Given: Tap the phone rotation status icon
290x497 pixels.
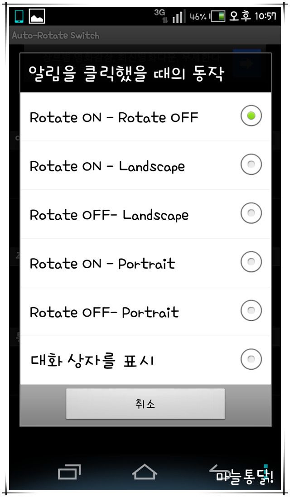Looking at the screenshot, I should [19, 16].
